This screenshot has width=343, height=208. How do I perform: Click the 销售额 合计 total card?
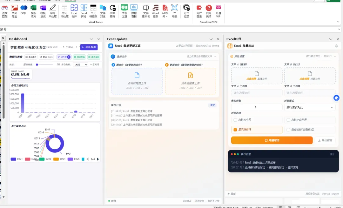pyautogui.click(x=21, y=74)
